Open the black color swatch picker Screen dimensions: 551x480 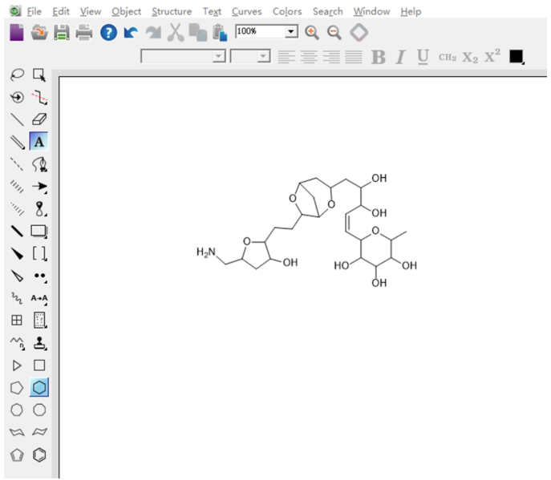(517, 57)
